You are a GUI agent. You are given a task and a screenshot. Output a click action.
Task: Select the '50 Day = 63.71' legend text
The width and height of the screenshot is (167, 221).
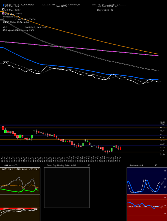pyautogui.click(x=13, y=10)
